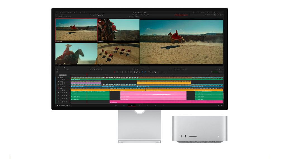The width and height of the screenshot is (285, 159).
Task: Mute audio track A1
Action: tap(66, 92)
